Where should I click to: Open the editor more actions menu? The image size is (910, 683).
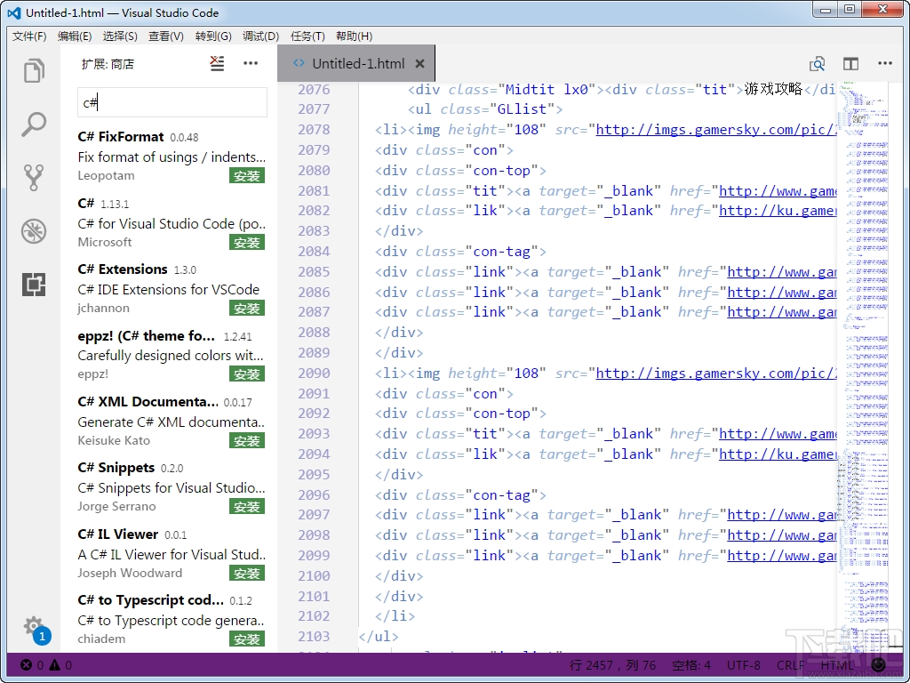[885, 63]
